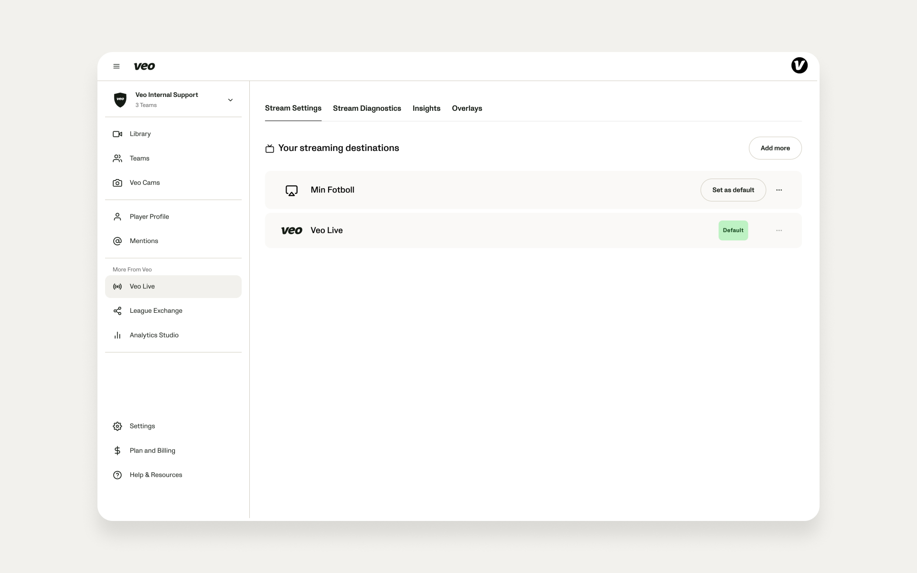Select the Veo Live destination row
Image resolution: width=917 pixels, height=573 pixels.
point(533,231)
